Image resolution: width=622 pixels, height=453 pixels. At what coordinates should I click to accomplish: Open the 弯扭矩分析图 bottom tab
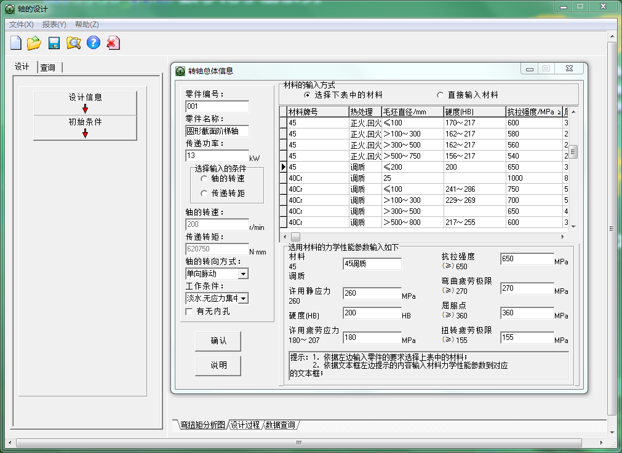click(x=202, y=425)
